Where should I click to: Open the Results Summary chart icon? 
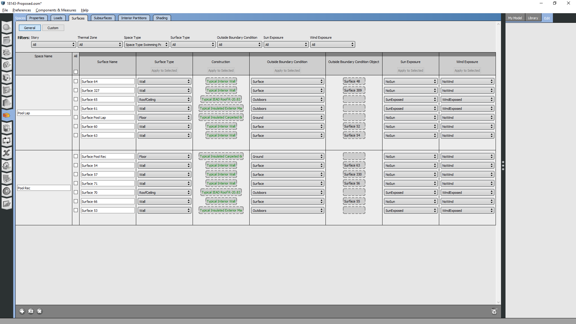pos(6,204)
